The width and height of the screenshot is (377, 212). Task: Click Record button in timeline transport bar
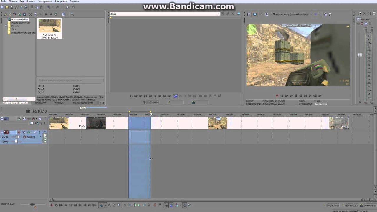click(x=52, y=205)
